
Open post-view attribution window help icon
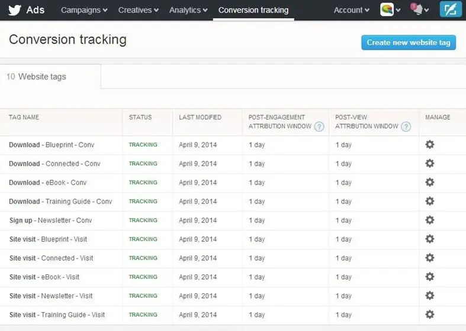coord(406,126)
